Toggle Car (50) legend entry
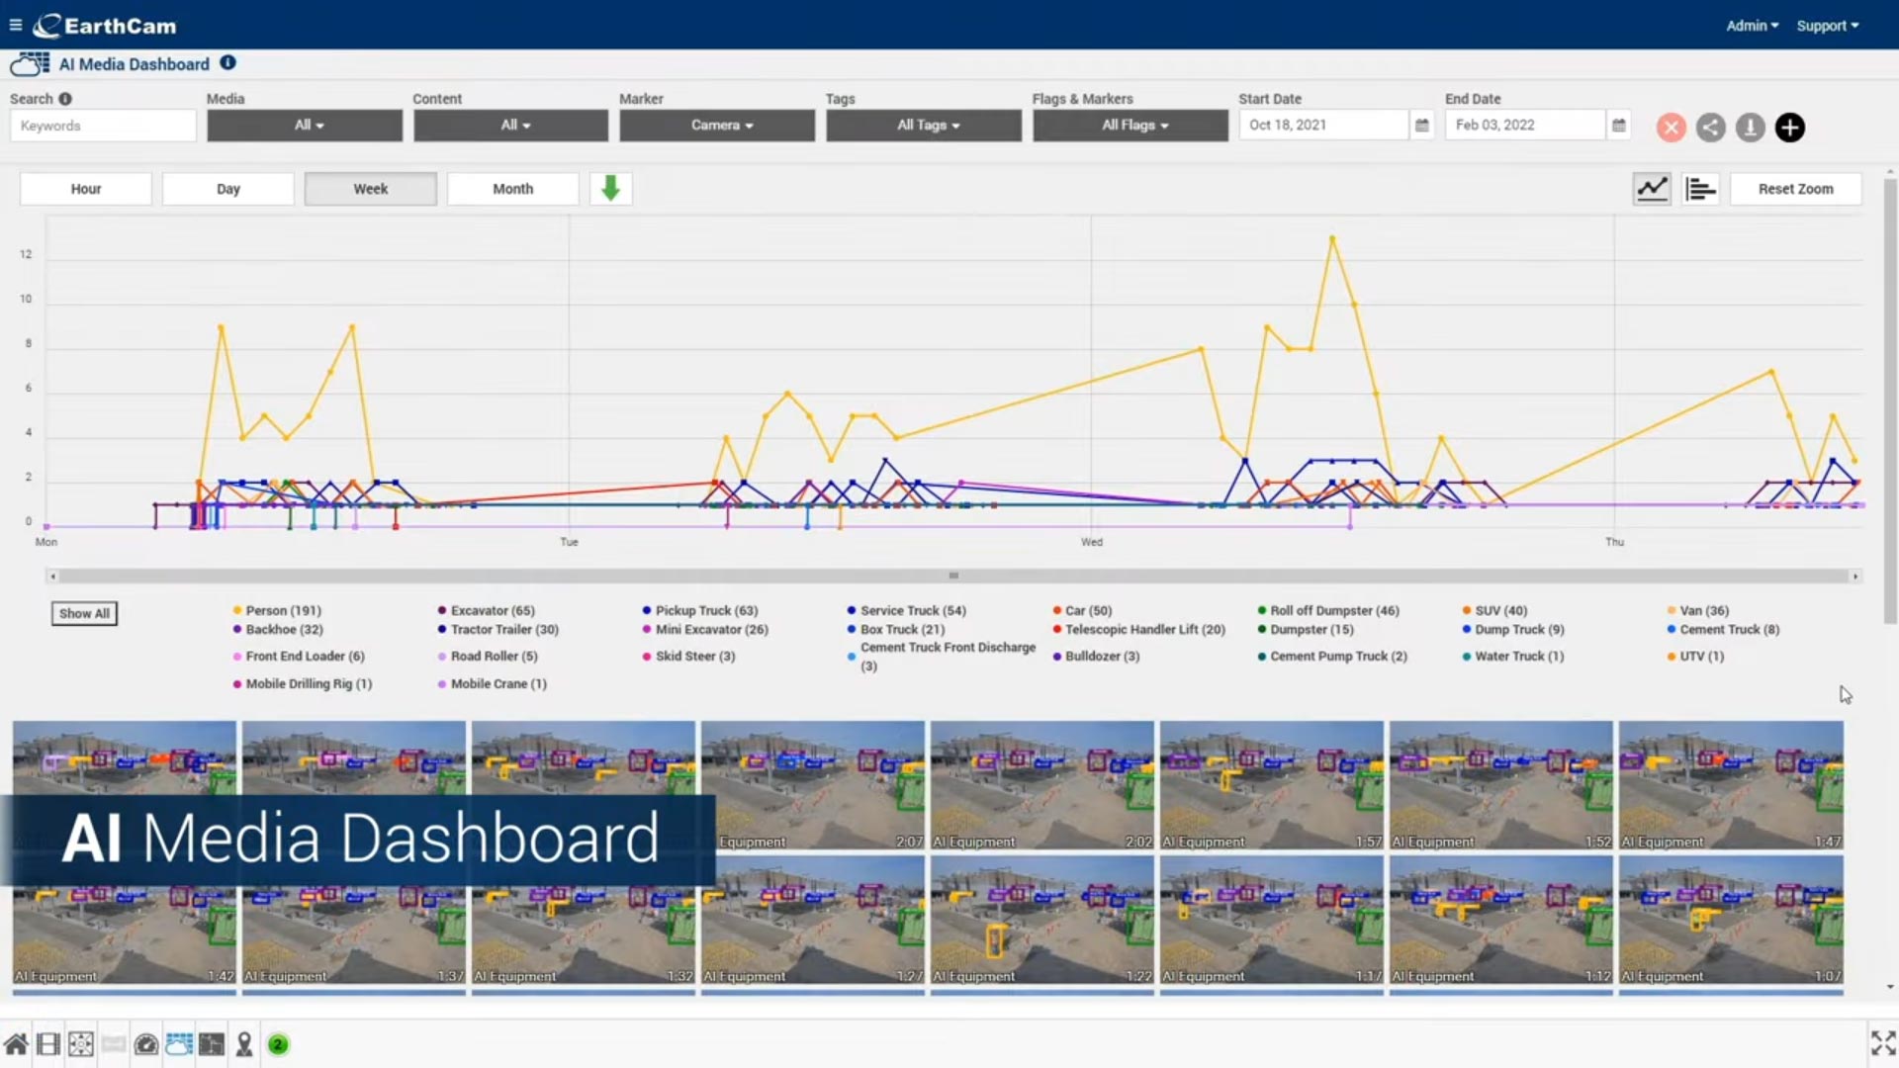Viewport: 1899px width, 1068px height. (x=1082, y=611)
